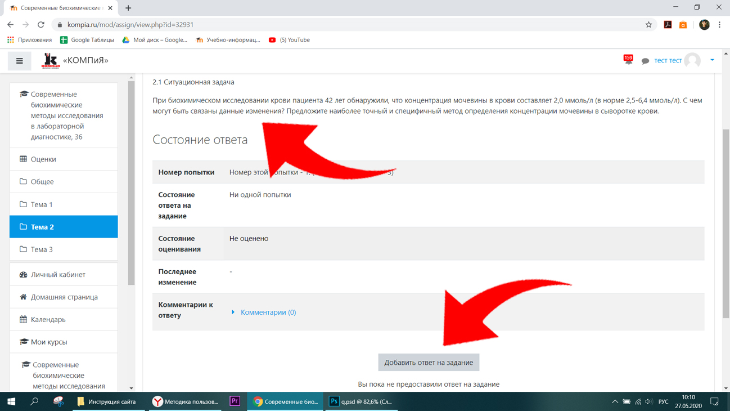Open a new browser tab
This screenshot has width=730, height=411.
tap(128, 8)
